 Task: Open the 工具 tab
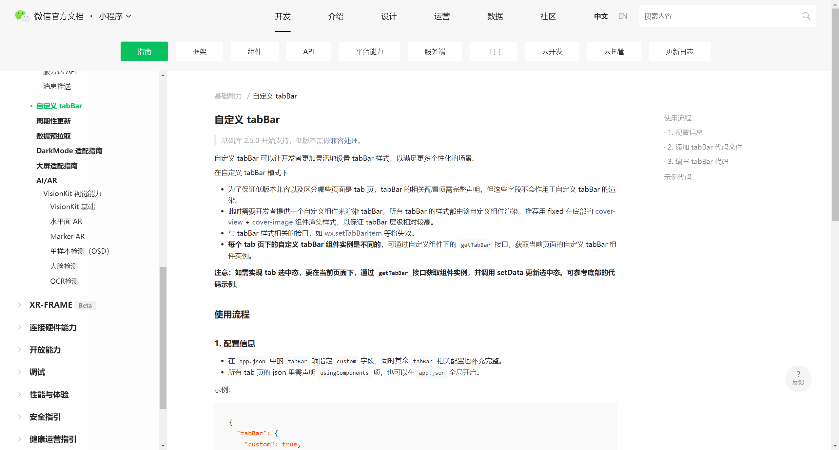click(494, 51)
